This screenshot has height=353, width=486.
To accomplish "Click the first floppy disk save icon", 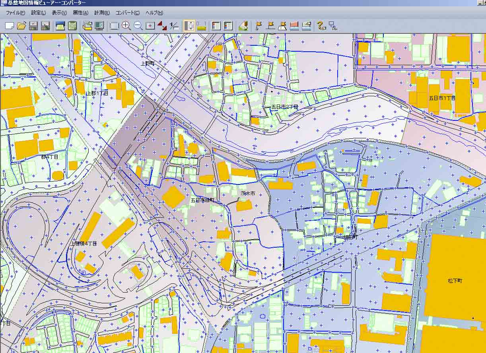I will 33,26.
